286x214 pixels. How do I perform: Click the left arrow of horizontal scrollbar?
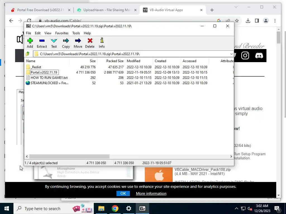[27, 157]
